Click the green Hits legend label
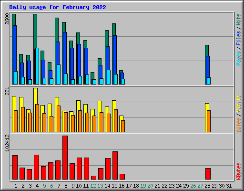The height and width of the screenshot is (191, 244). click(x=239, y=20)
